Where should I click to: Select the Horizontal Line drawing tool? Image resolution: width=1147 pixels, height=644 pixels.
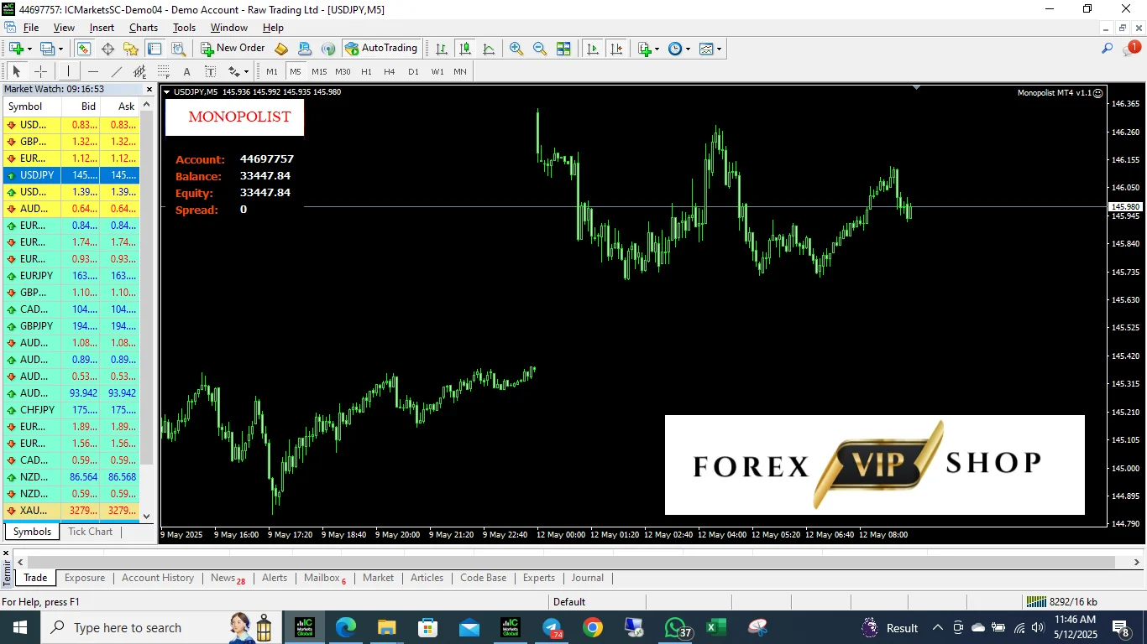[92, 71]
